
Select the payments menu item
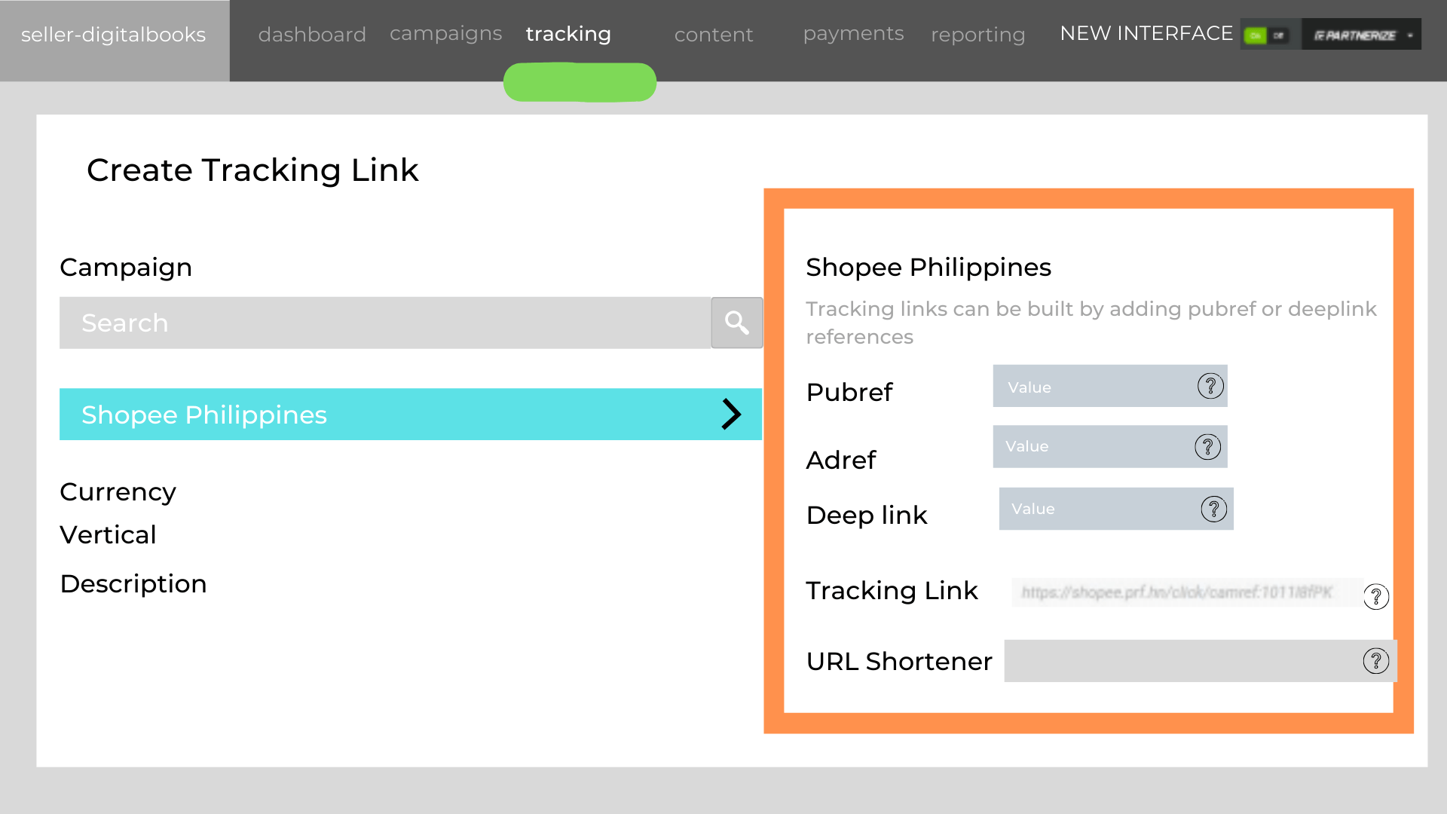(x=852, y=33)
